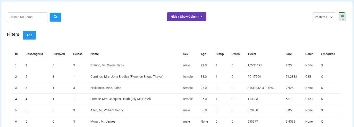Select Futrelle, Mrs. Jacques Heath name cell
This screenshot has width=354, height=127.
121,99
